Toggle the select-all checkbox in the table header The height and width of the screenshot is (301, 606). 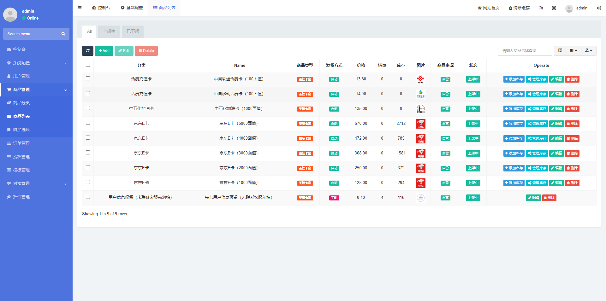pos(88,65)
